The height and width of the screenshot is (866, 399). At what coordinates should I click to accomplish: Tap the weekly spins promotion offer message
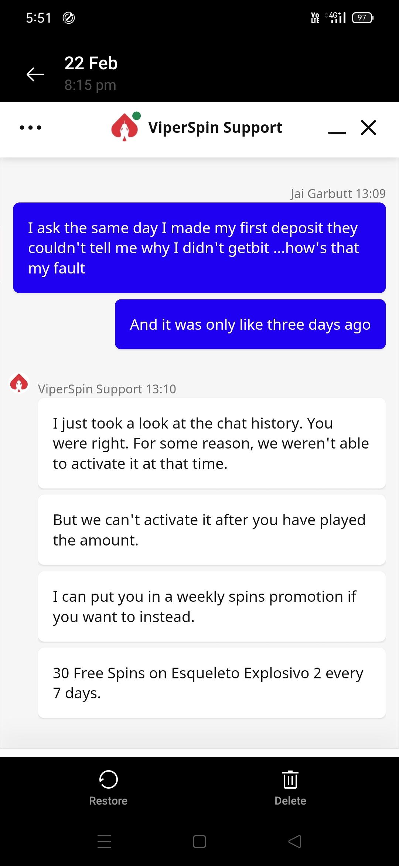212,607
